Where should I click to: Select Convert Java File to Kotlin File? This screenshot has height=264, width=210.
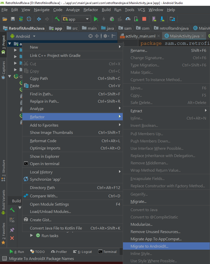coord(72,228)
